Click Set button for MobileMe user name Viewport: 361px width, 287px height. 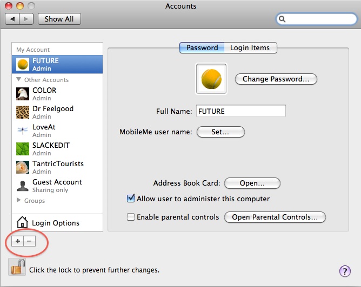(x=220, y=132)
